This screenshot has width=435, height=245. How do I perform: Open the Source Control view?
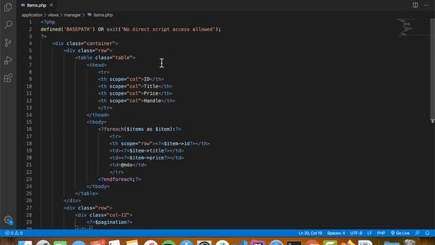point(8,42)
